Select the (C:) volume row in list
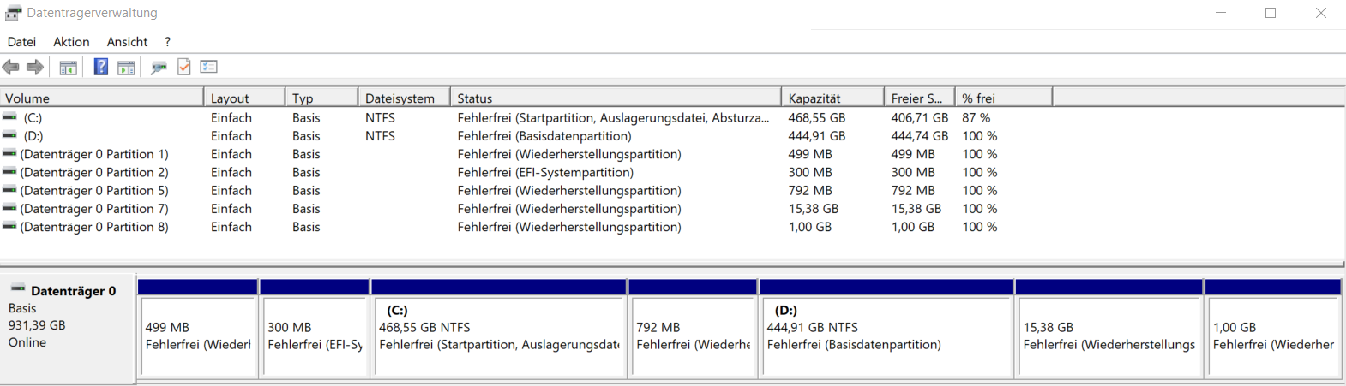This screenshot has height=386, width=1346. [33, 118]
